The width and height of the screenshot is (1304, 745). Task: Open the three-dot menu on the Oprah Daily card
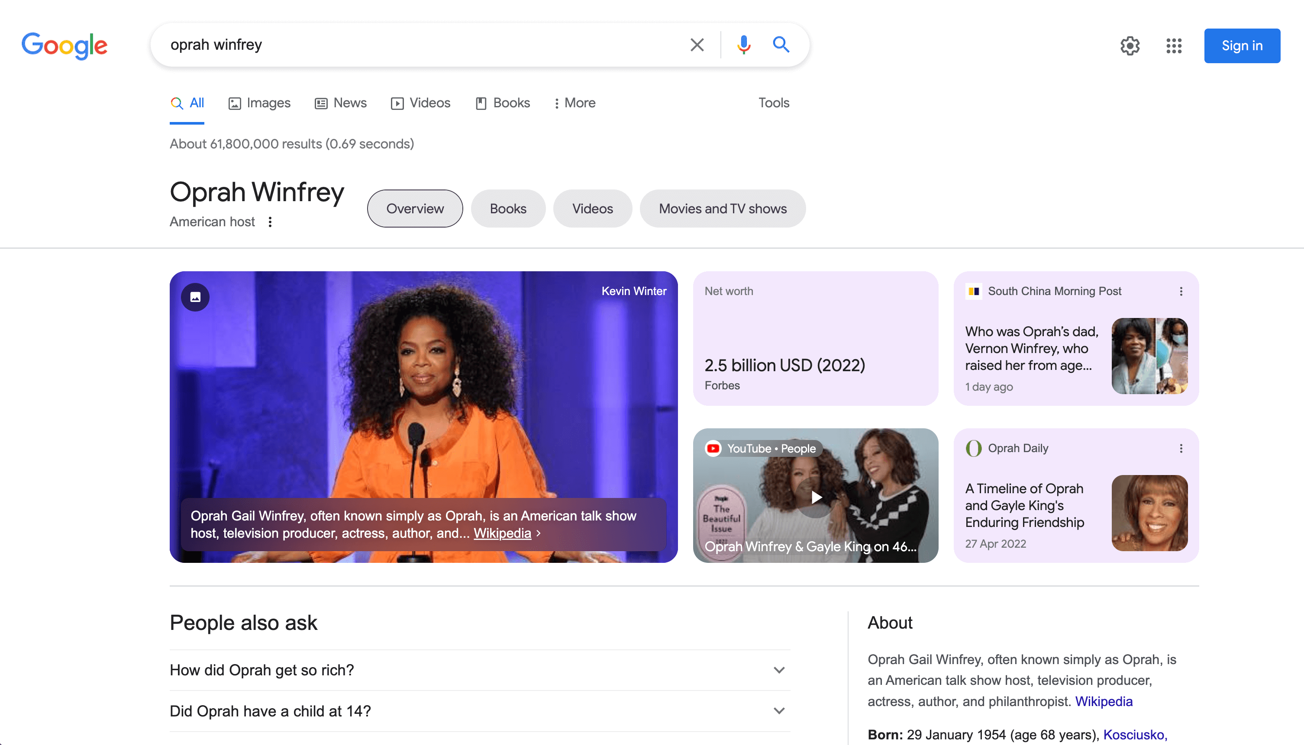coord(1181,448)
